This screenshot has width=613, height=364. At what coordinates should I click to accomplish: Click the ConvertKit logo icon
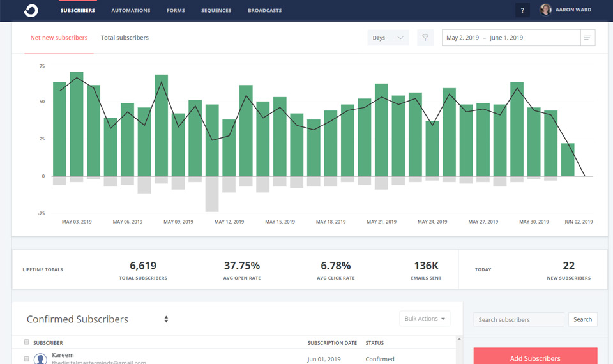point(31,10)
